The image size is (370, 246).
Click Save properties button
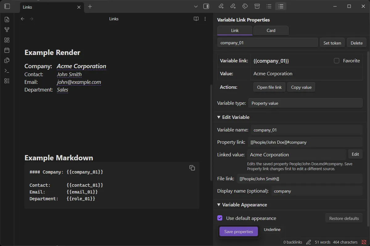pyautogui.click(x=239, y=232)
